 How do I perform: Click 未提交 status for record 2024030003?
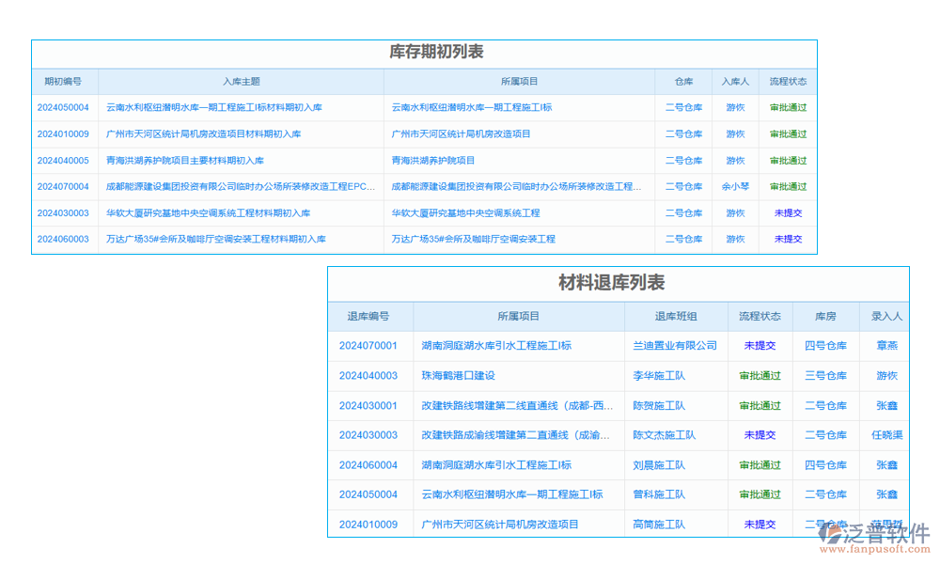pos(786,212)
